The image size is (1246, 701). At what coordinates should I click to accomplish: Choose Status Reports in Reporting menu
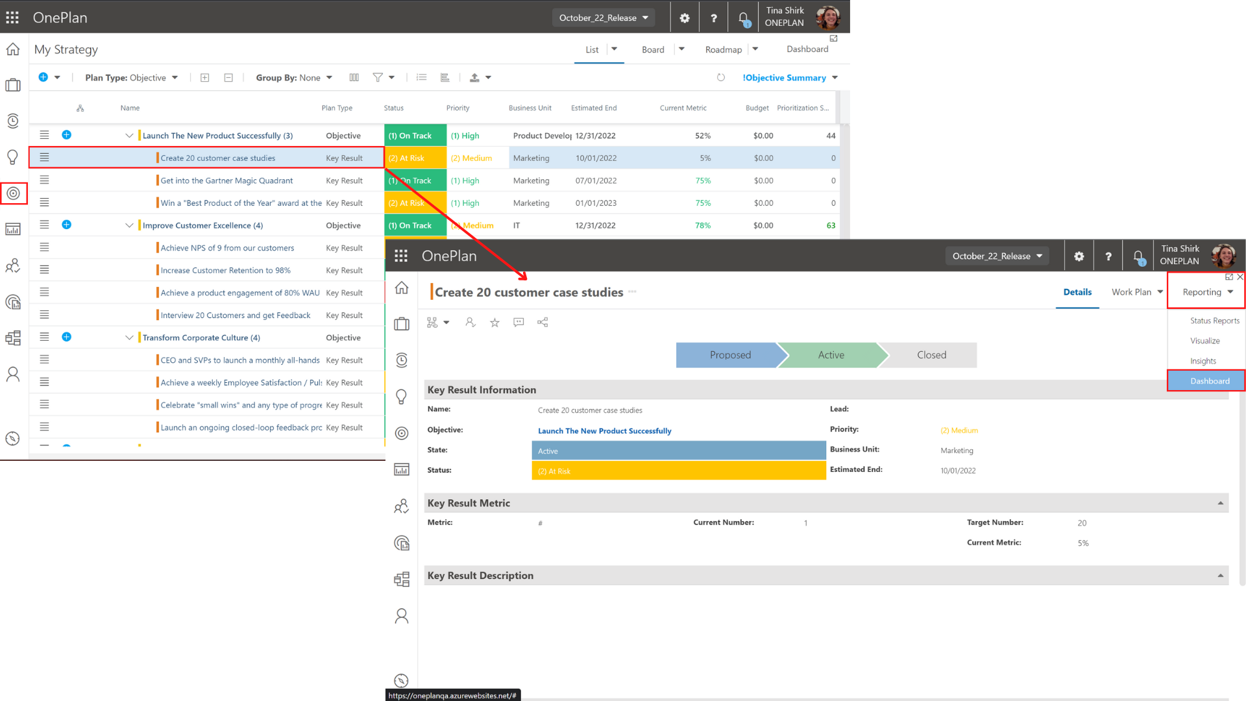(1214, 321)
